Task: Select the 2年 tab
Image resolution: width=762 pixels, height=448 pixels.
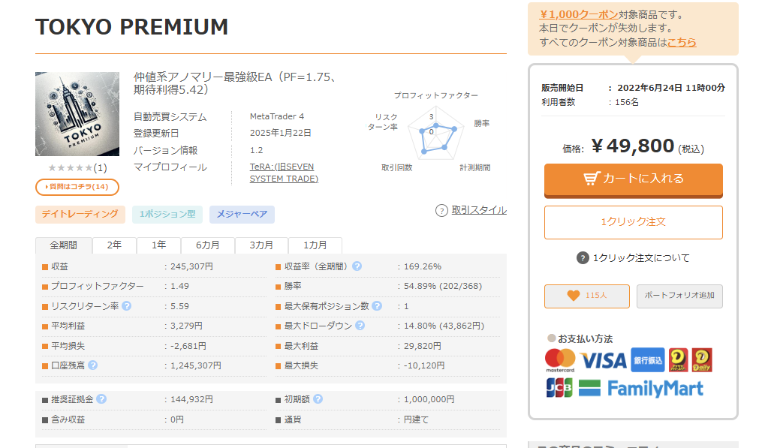Action: pyautogui.click(x=114, y=245)
